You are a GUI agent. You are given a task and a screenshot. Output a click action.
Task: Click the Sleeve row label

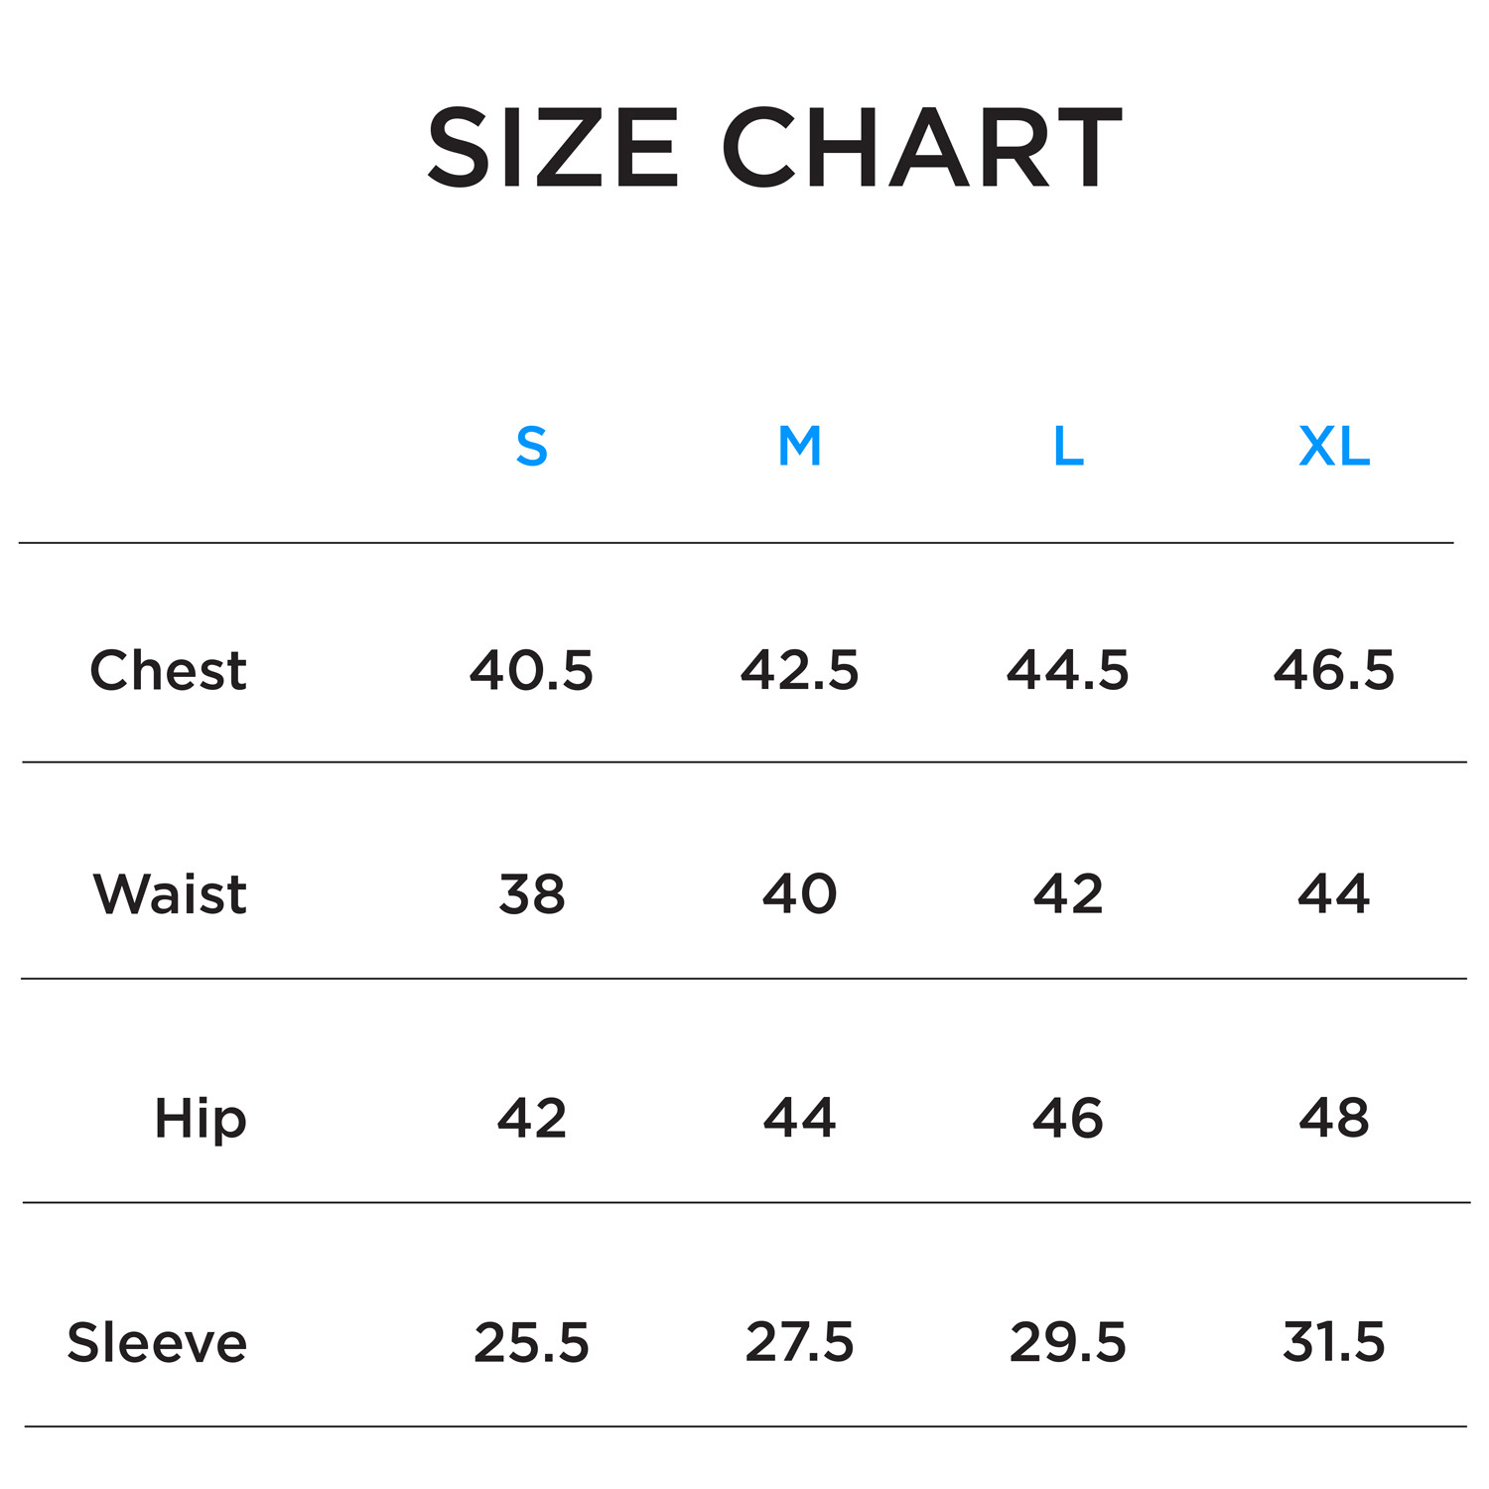point(157,1343)
